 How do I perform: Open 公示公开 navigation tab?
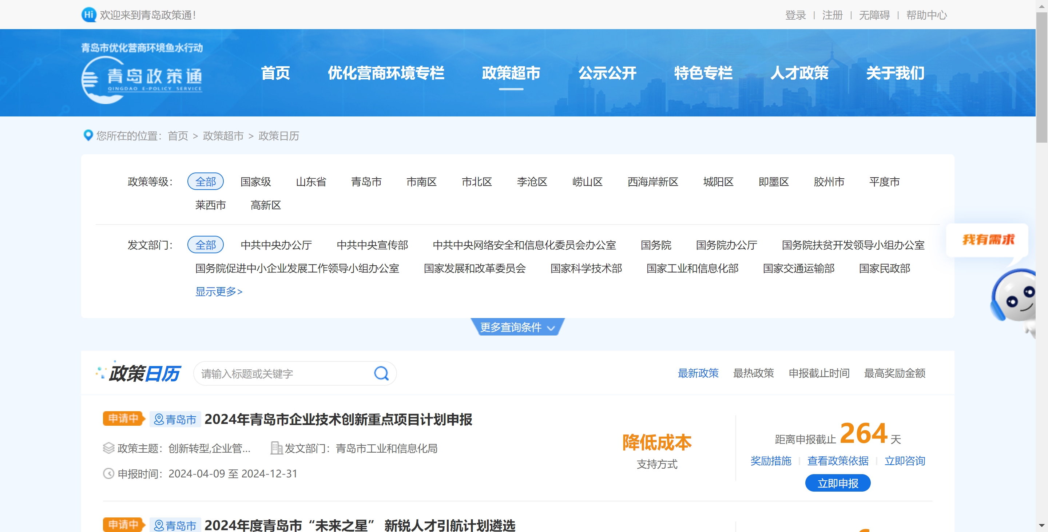click(607, 73)
